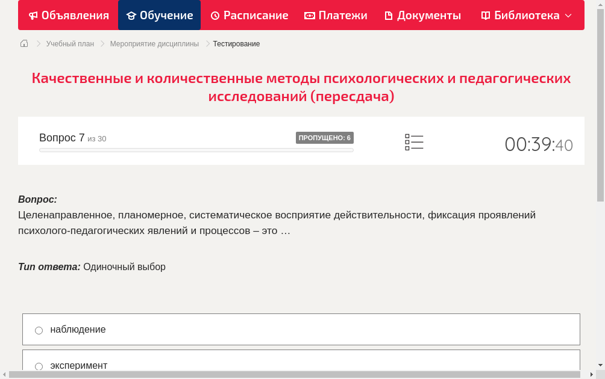Image resolution: width=605 pixels, height=379 pixels.
Task: Click the home icon in the breadcrumb
Action: tap(24, 43)
